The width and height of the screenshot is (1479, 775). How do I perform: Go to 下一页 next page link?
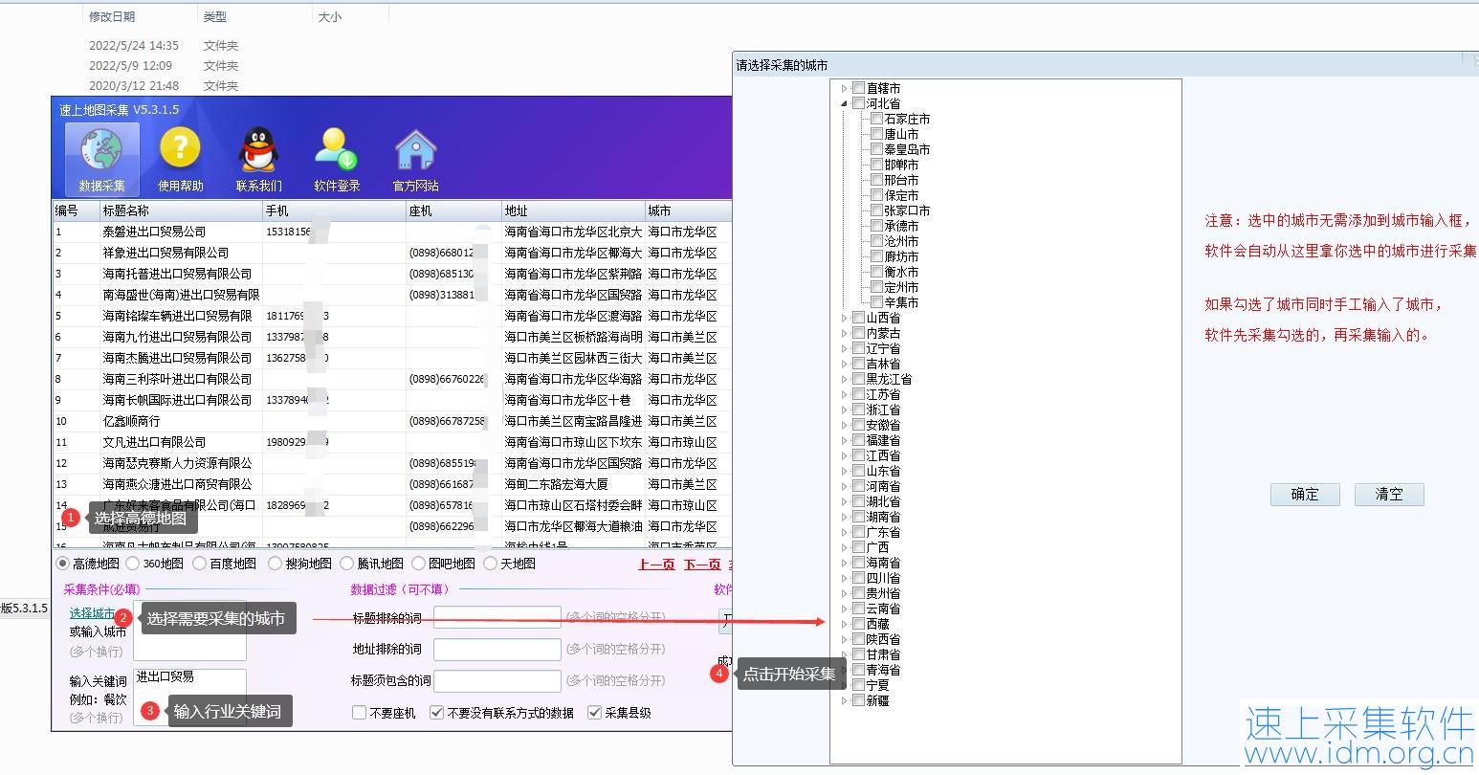(702, 565)
